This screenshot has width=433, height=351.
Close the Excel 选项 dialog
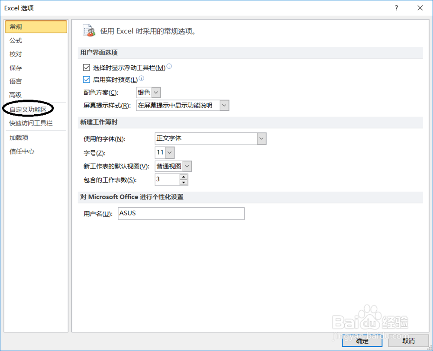(x=420, y=8)
